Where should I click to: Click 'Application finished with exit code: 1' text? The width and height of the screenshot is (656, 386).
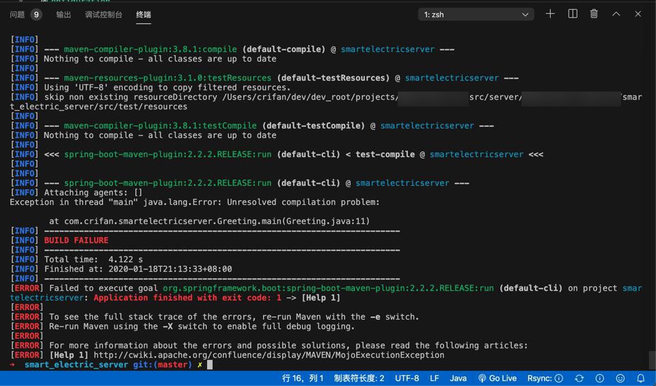(x=187, y=298)
